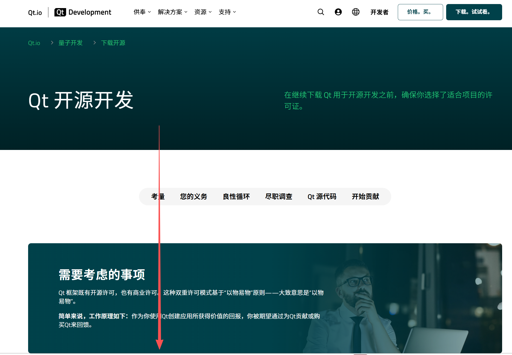Select the 您的义务 tab
The image size is (512, 355).
193,196
